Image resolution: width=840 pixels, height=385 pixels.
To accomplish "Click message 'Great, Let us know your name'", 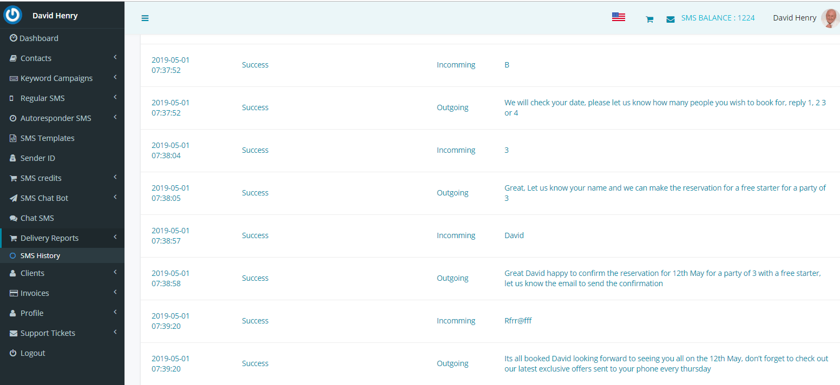I will tap(665, 193).
